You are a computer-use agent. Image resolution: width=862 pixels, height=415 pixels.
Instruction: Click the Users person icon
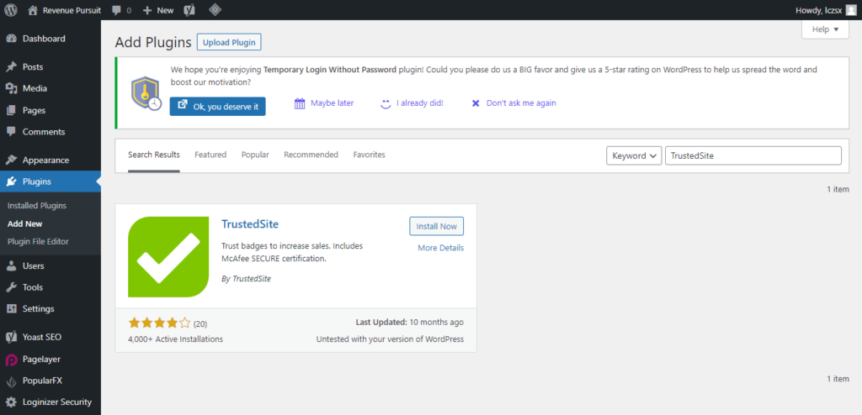click(x=11, y=265)
